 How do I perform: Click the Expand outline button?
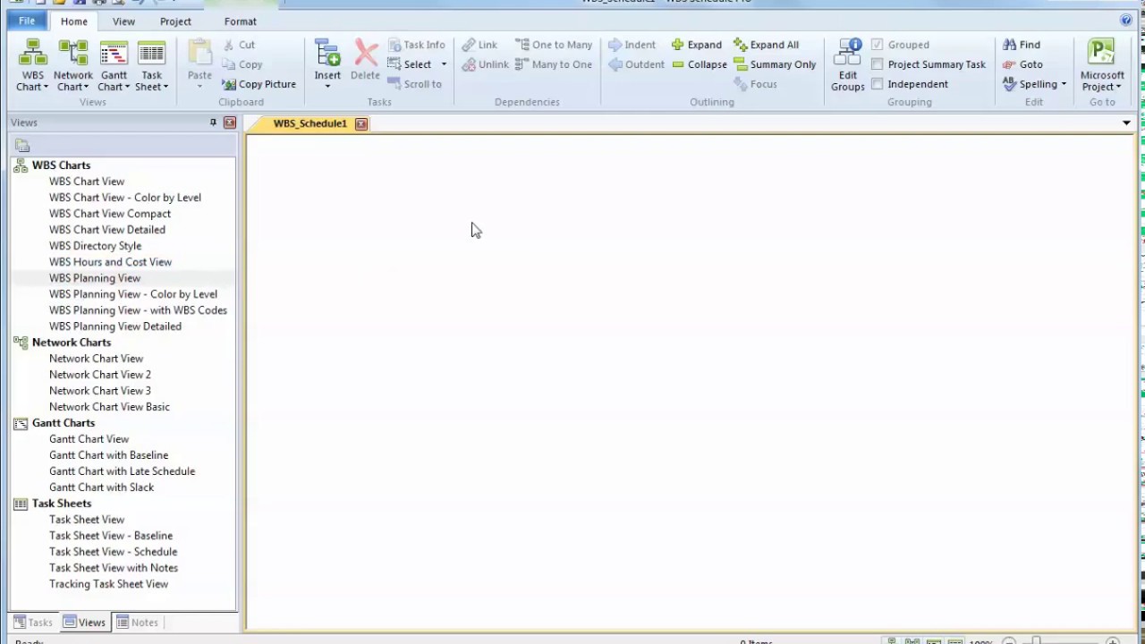pos(696,45)
